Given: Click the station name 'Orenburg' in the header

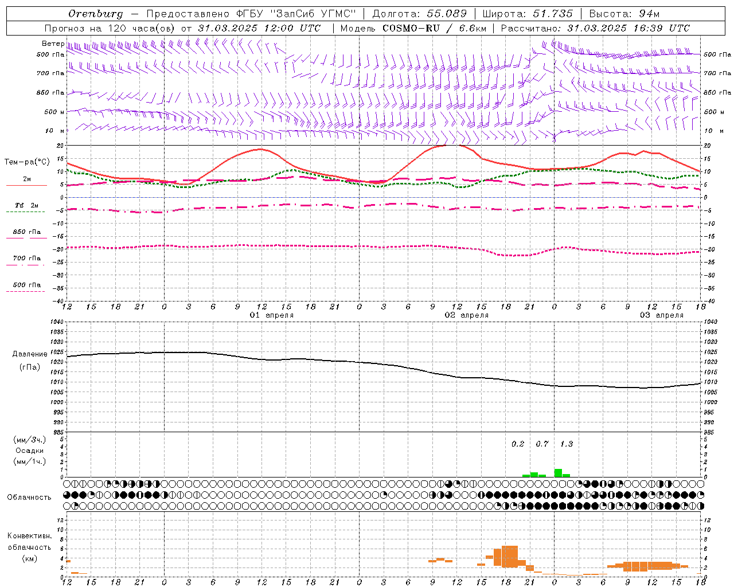Looking at the screenshot, I should click(95, 14).
